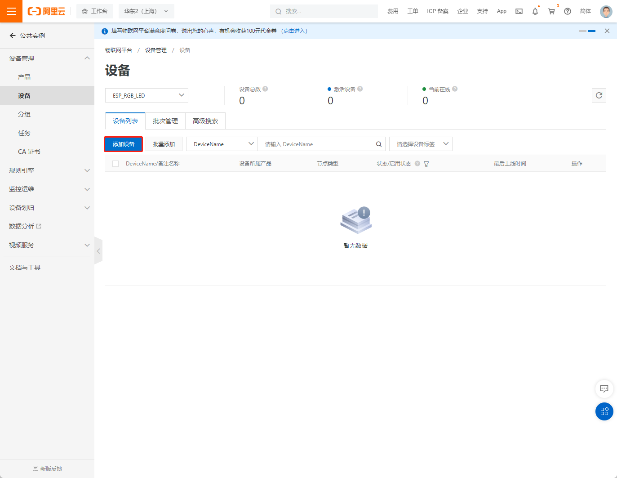617x478 pixels.
Task: Switch to the 高级搜索 tab
Action: click(x=205, y=121)
